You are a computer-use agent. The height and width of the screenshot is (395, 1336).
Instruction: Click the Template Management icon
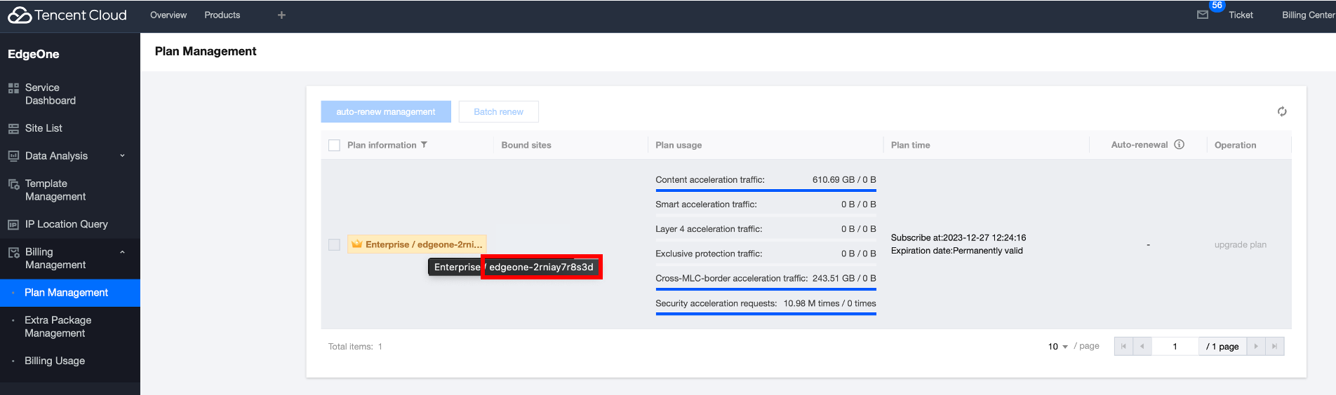click(13, 184)
